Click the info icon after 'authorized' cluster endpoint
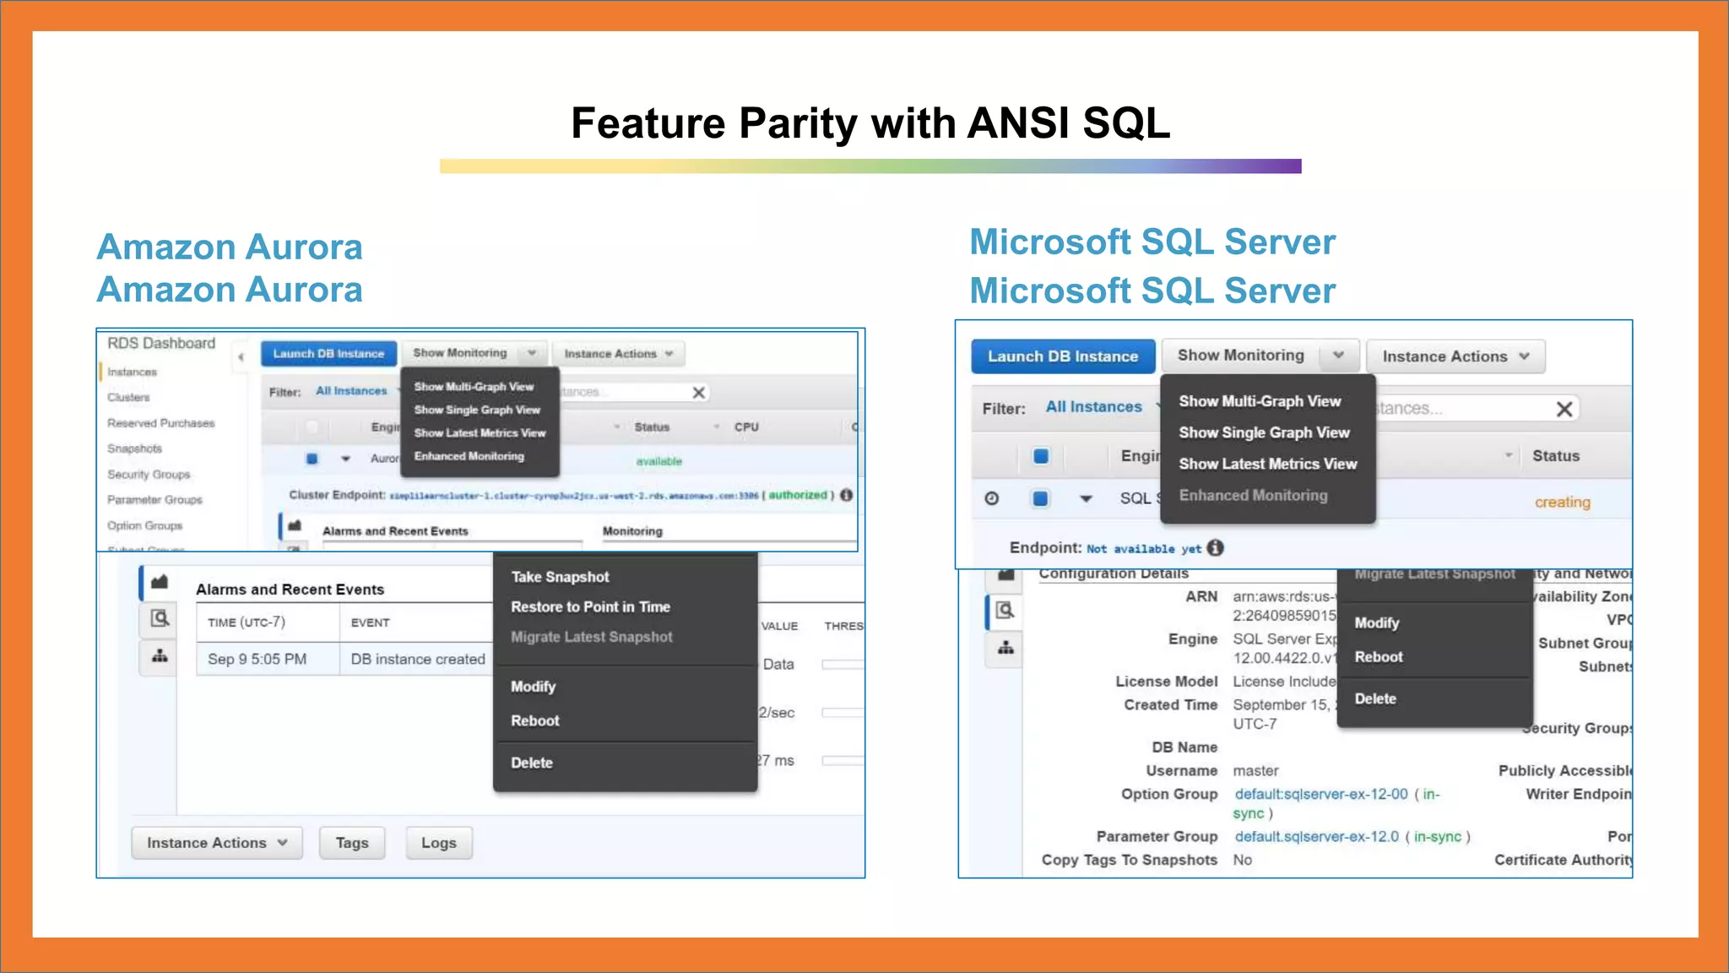This screenshot has width=1729, height=973. [846, 495]
